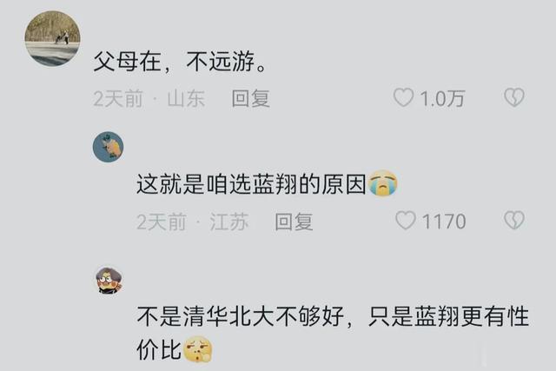Like the "父母在,不远游" comment with the heart

click(403, 97)
